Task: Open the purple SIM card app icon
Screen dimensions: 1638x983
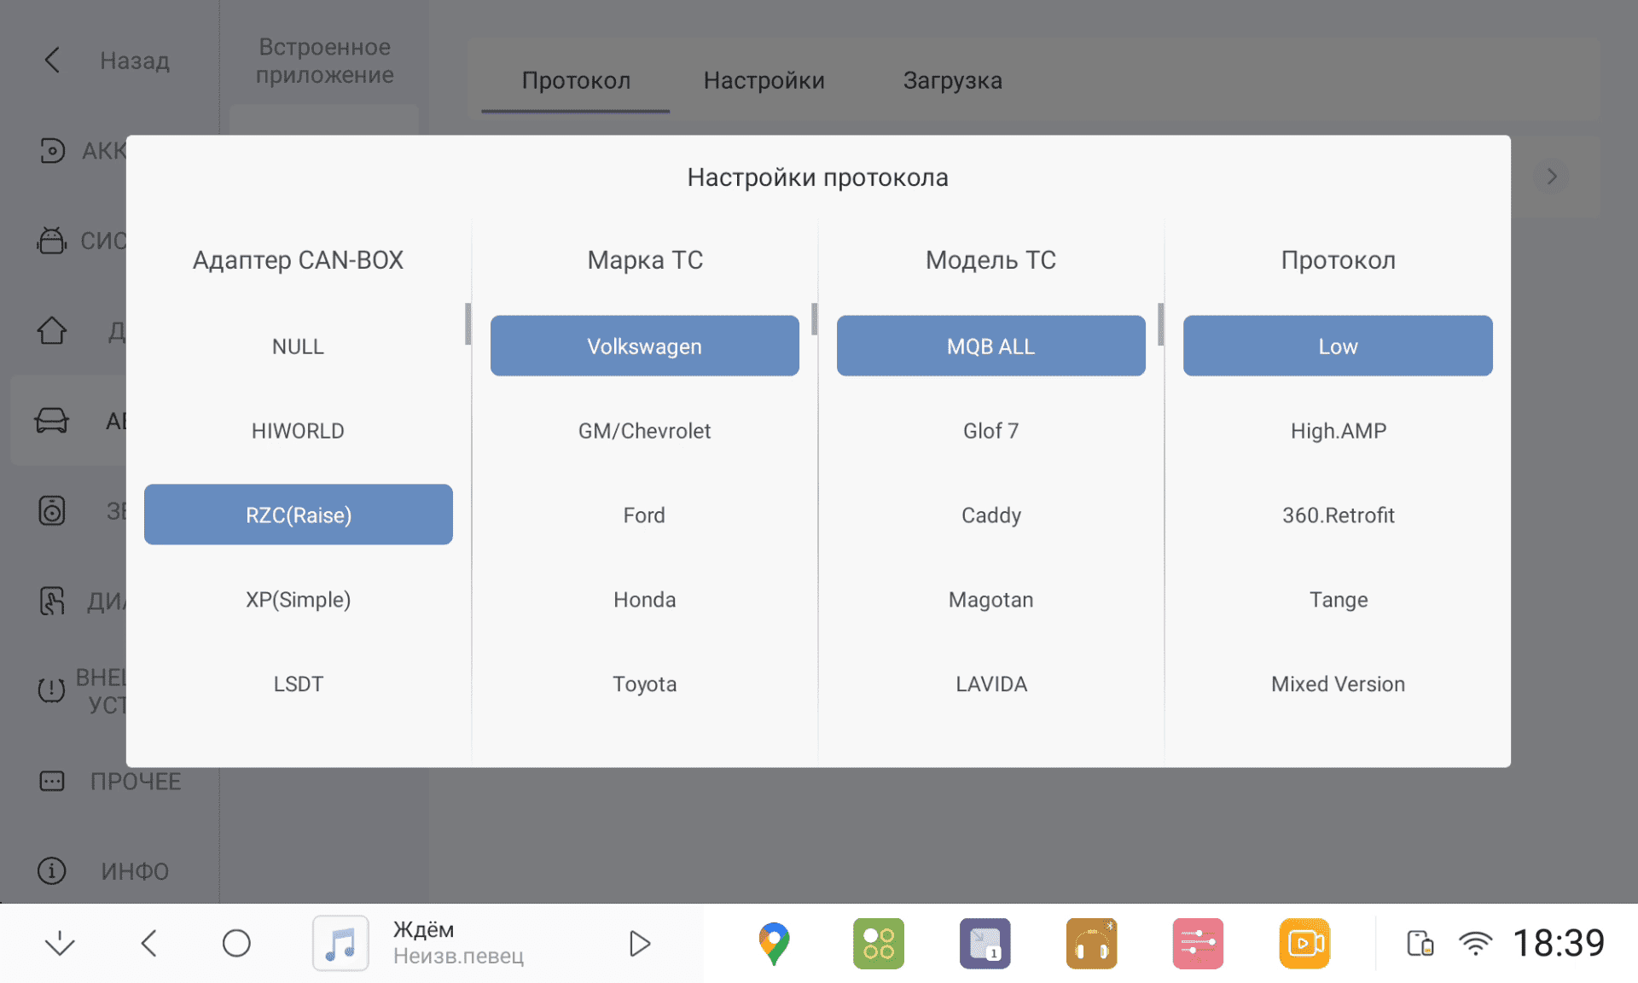Action: (x=985, y=943)
